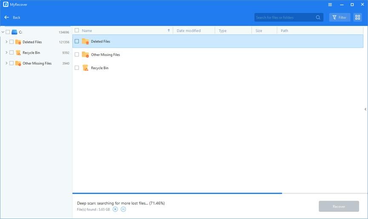Sort by the Date modified column
The height and width of the screenshot is (219, 368).
coord(188,31)
